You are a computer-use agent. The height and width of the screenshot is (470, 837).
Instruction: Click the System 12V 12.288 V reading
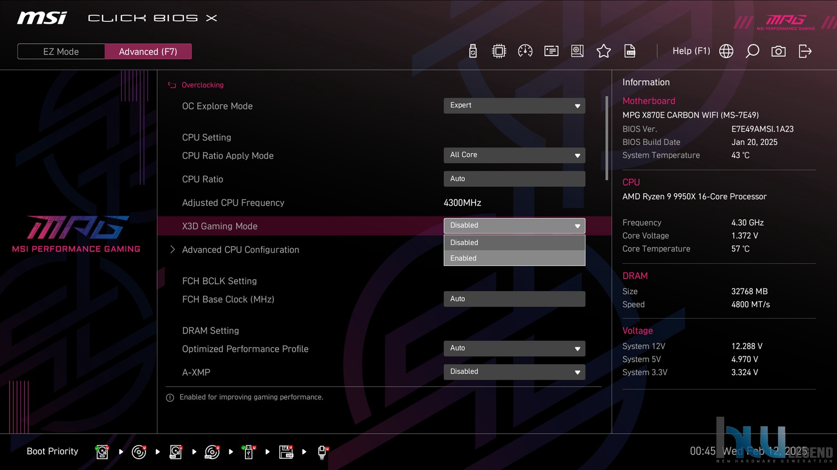pos(747,346)
